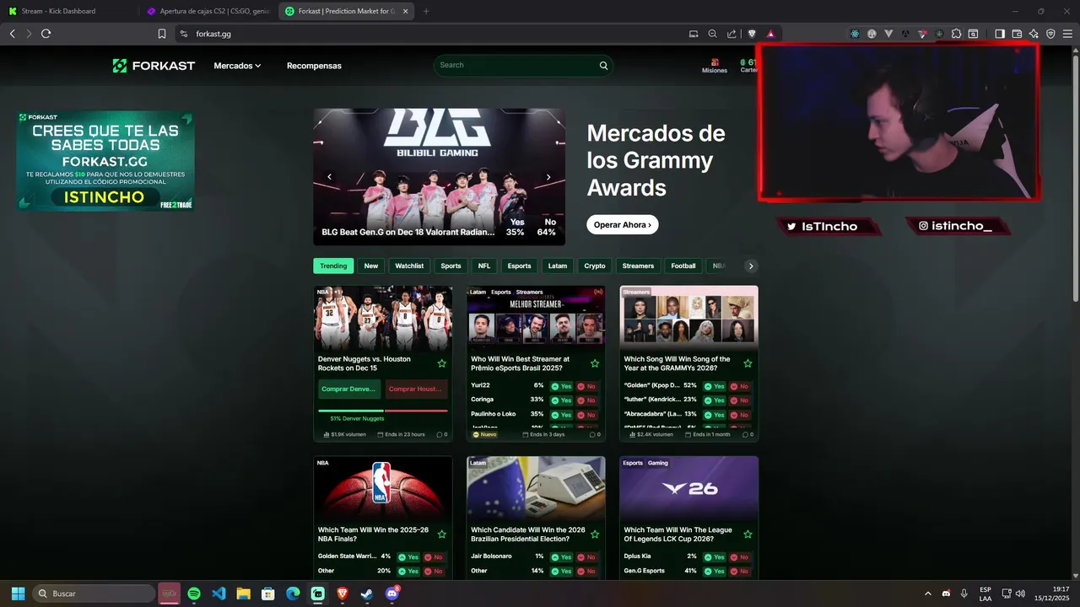The image size is (1080, 607).
Task: Open the comments icon on the Denver Nuggets card
Action: pyautogui.click(x=441, y=435)
